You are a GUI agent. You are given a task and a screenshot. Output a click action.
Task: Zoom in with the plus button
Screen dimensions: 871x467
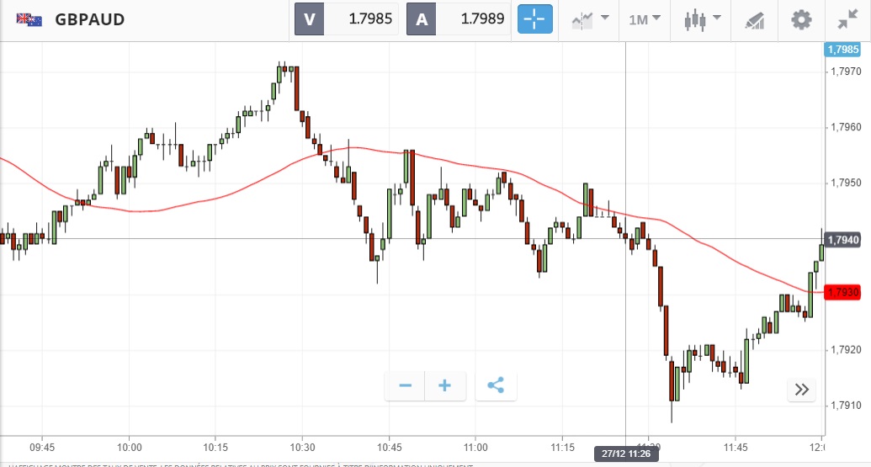[x=445, y=386]
